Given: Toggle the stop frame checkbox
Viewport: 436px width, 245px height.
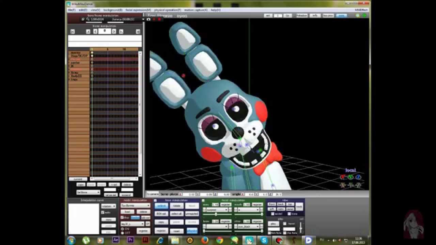Looking at the screenshot, I should pyautogui.click(x=285, y=233).
